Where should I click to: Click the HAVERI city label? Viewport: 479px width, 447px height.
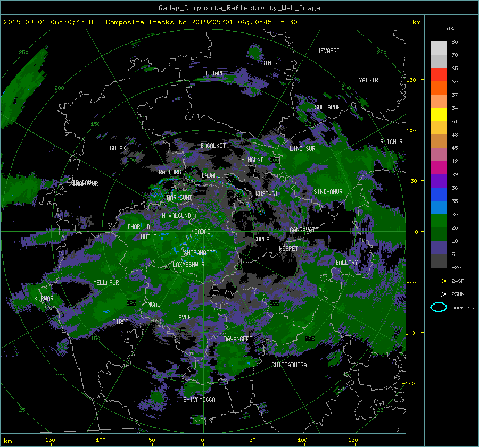(x=185, y=318)
